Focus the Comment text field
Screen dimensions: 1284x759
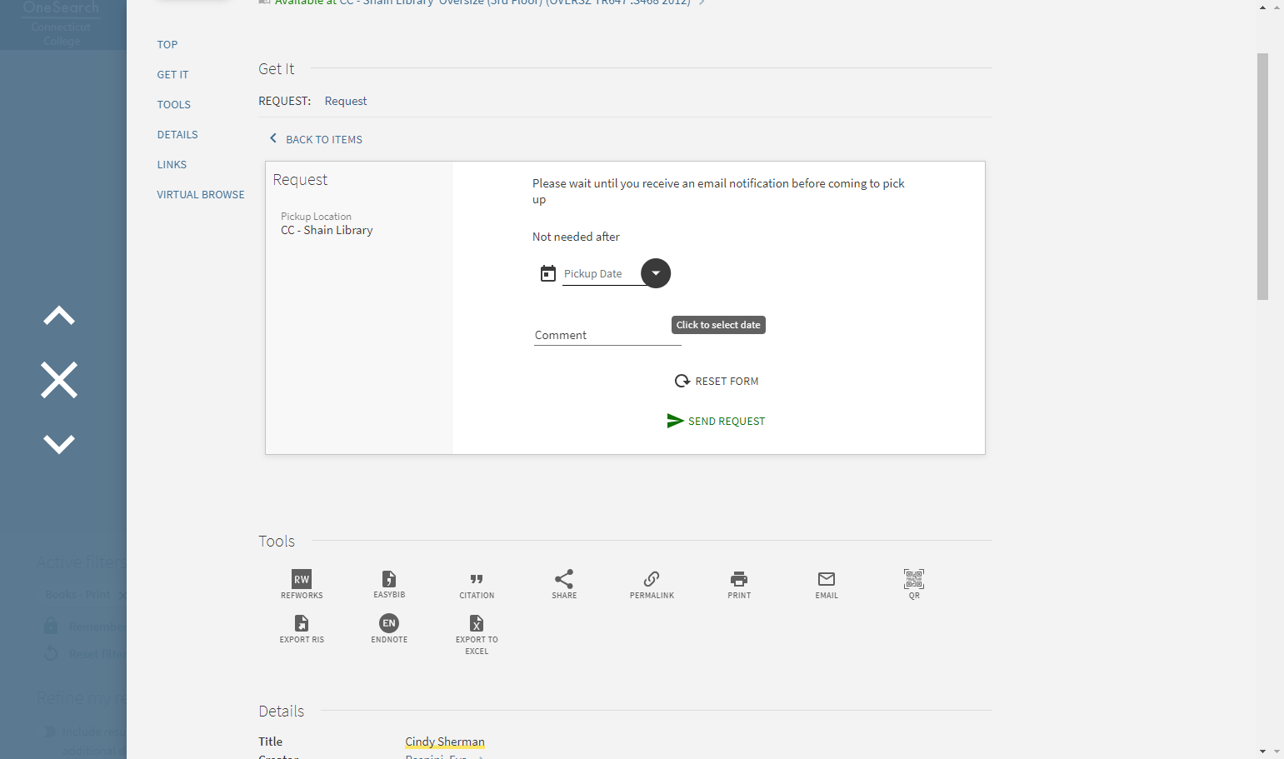pyautogui.click(x=607, y=335)
